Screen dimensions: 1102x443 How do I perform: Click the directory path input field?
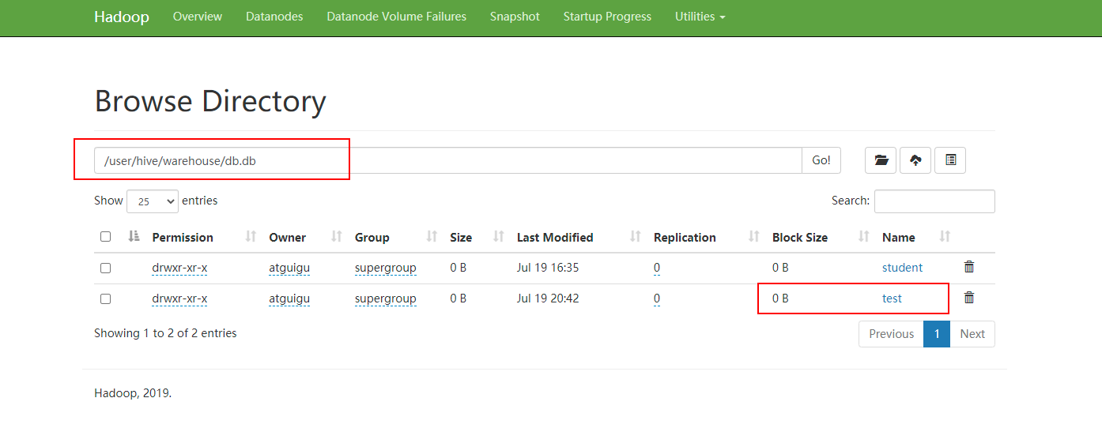click(x=448, y=160)
